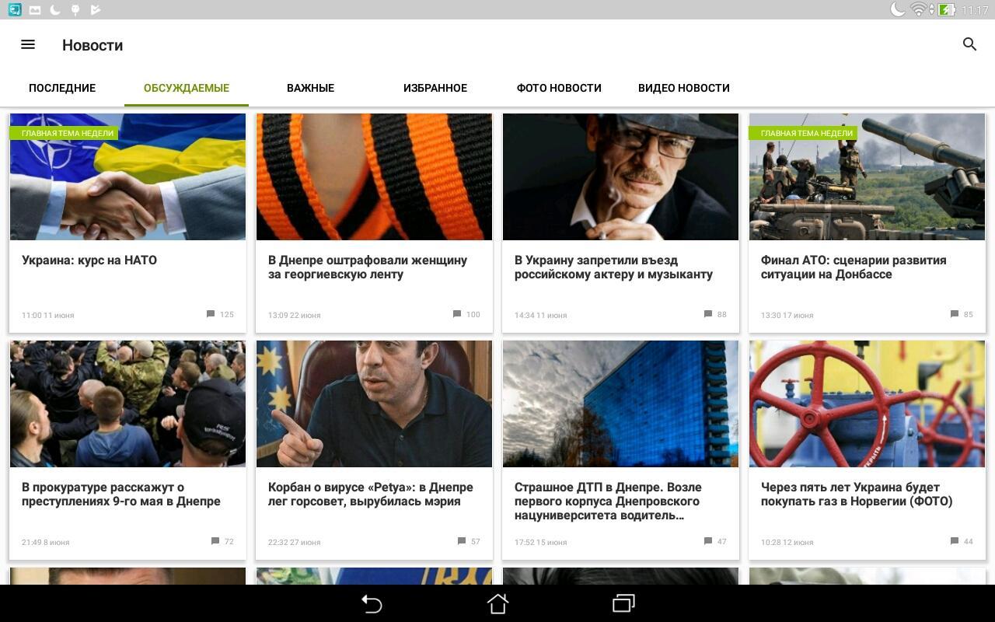Screen dimensions: 995x622
Task: Tap NATO handshake thumbnail image
Action: 127,176
